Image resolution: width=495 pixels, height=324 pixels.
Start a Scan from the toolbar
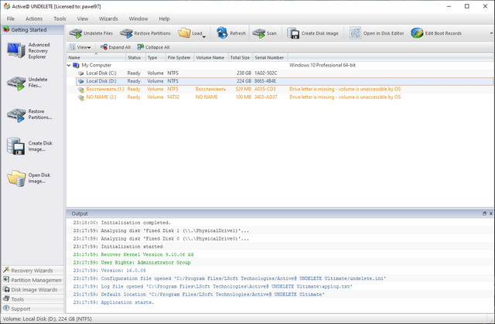pos(264,33)
